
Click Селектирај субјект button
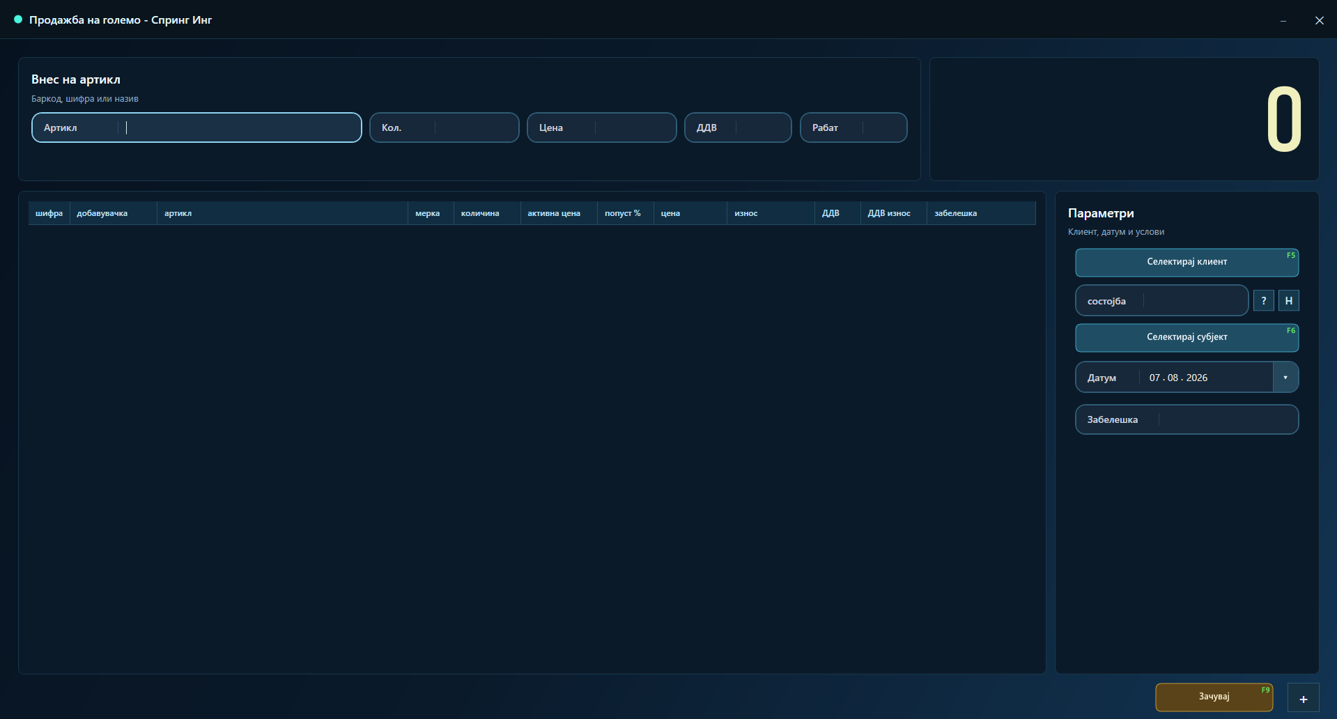tap(1187, 337)
